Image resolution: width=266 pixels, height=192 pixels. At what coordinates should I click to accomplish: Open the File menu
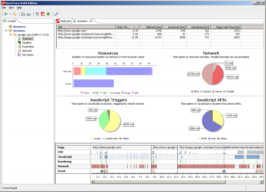click(4, 8)
